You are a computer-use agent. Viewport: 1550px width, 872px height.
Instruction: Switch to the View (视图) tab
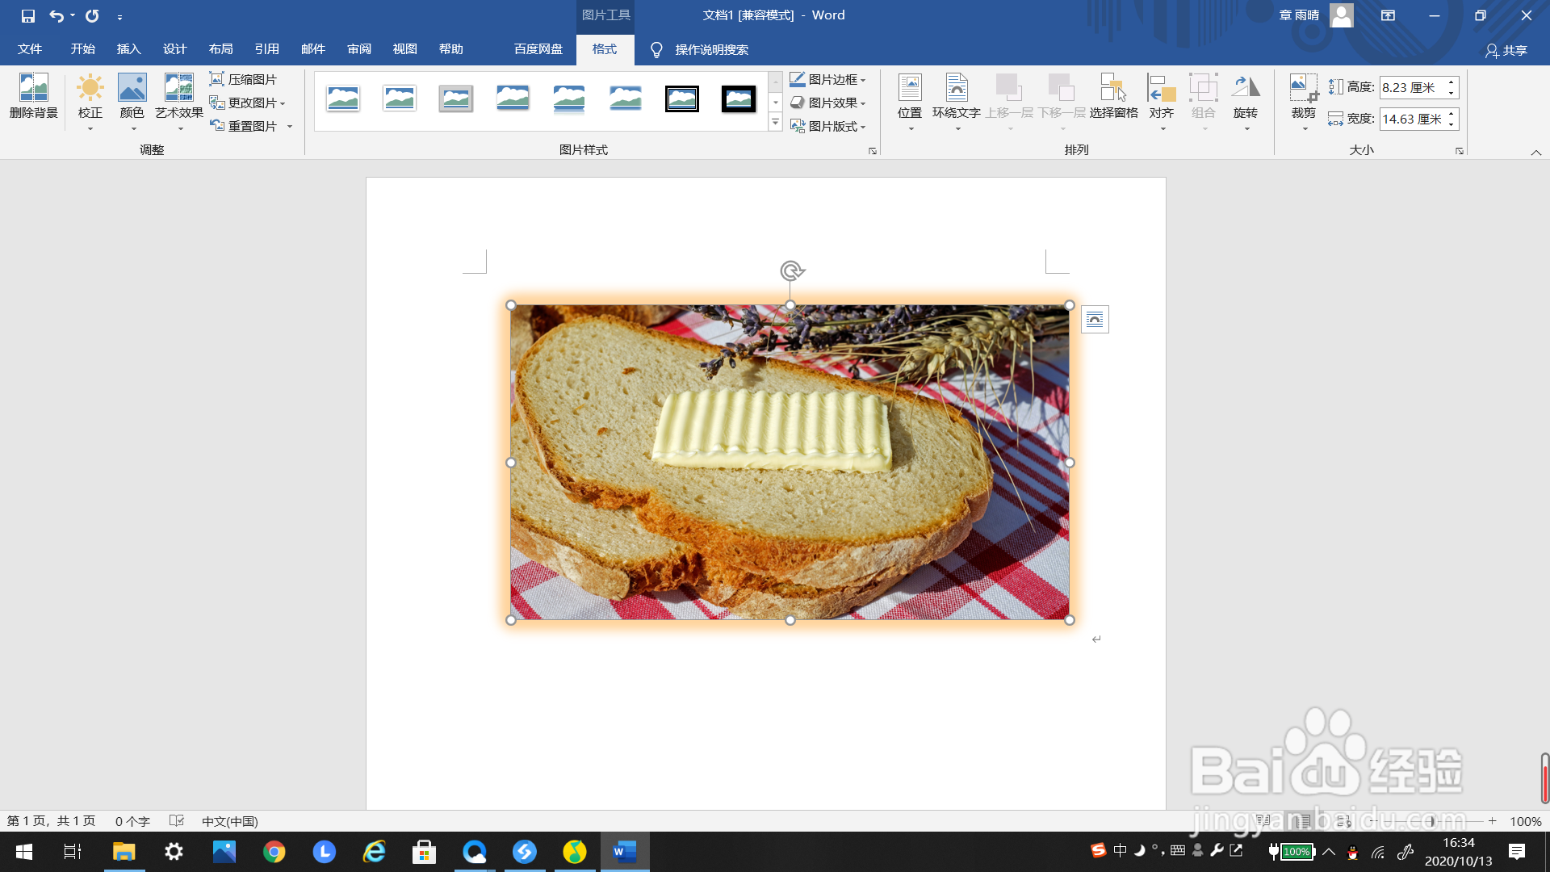click(x=405, y=49)
